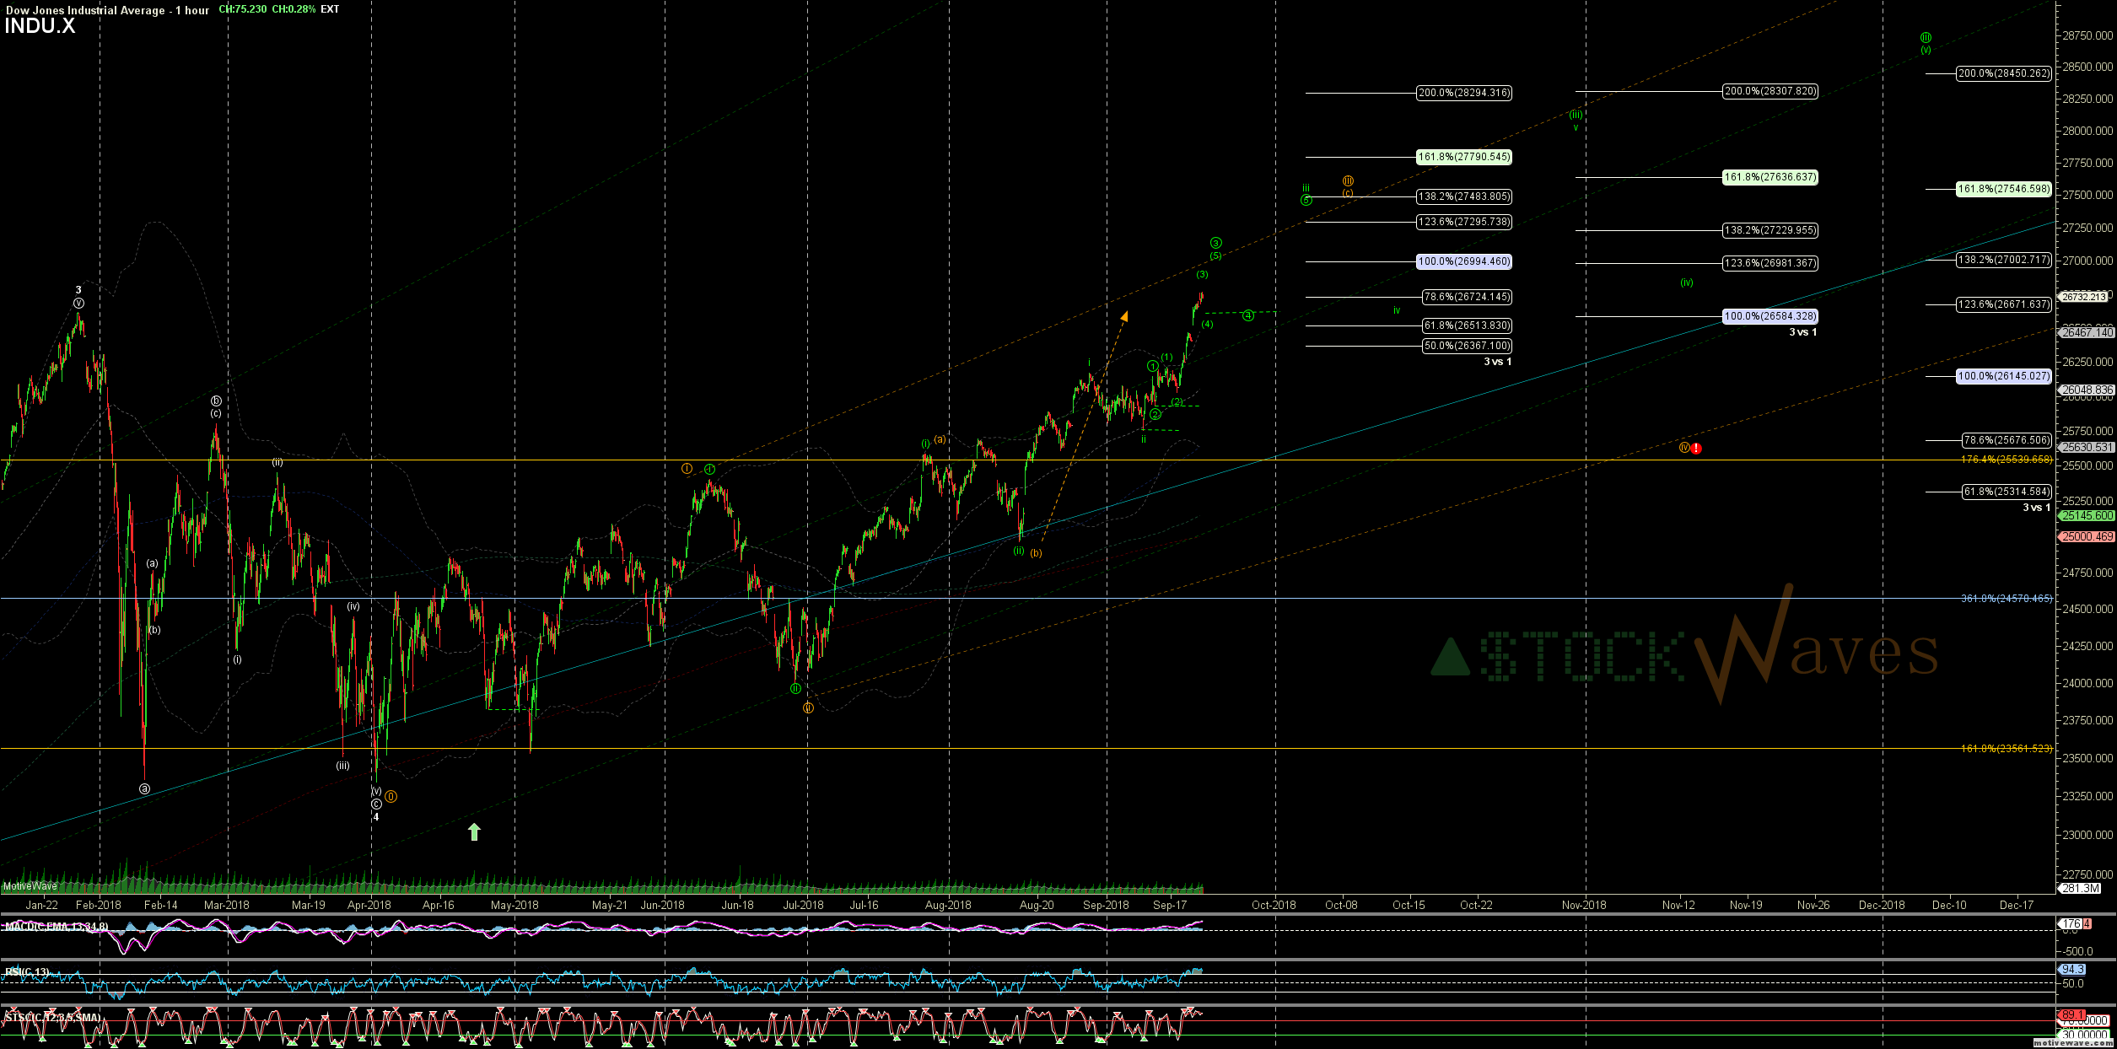This screenshot has width=2117, height=1049.
Task: Select the 123.6%(26981.367) extension label
Action: tap(1770, 263)
